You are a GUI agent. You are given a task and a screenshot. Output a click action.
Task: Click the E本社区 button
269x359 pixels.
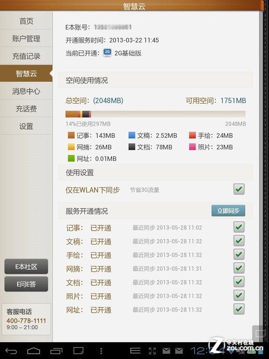[26, 266]
